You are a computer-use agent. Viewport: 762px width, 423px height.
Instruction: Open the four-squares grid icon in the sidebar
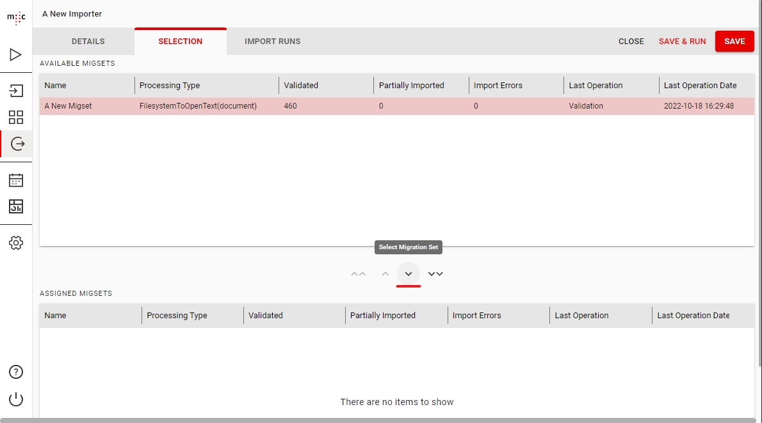[x=16, y=118]
